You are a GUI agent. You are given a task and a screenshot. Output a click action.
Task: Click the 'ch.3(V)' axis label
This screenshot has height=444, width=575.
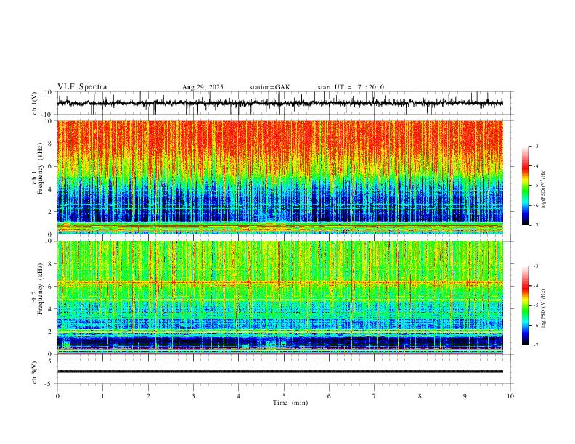(x=35, y=372)
